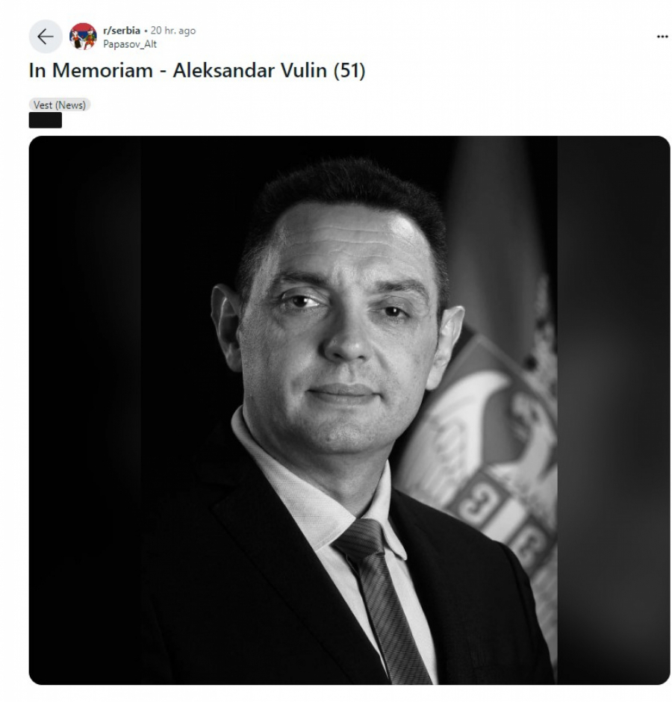Click the blurred right margin of image
Screen dimensions: 672x702
[x=614, y=410]
